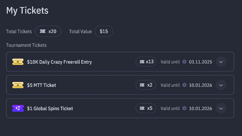Click the gold $5 MTT Ticket icon
Image resolution: width=242 pixels, height=136 pixels.
(18, 85)
